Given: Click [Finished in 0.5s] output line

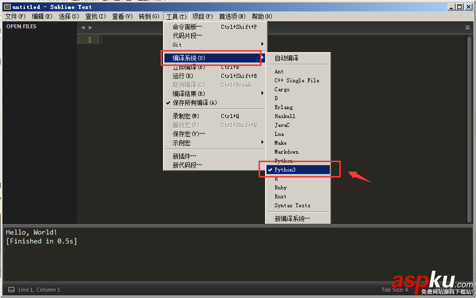Looking at the screenshot, I should (x=42, y=241).
